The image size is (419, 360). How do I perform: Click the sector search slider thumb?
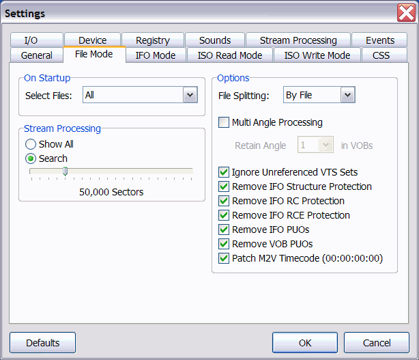click(x=66, y=171)
